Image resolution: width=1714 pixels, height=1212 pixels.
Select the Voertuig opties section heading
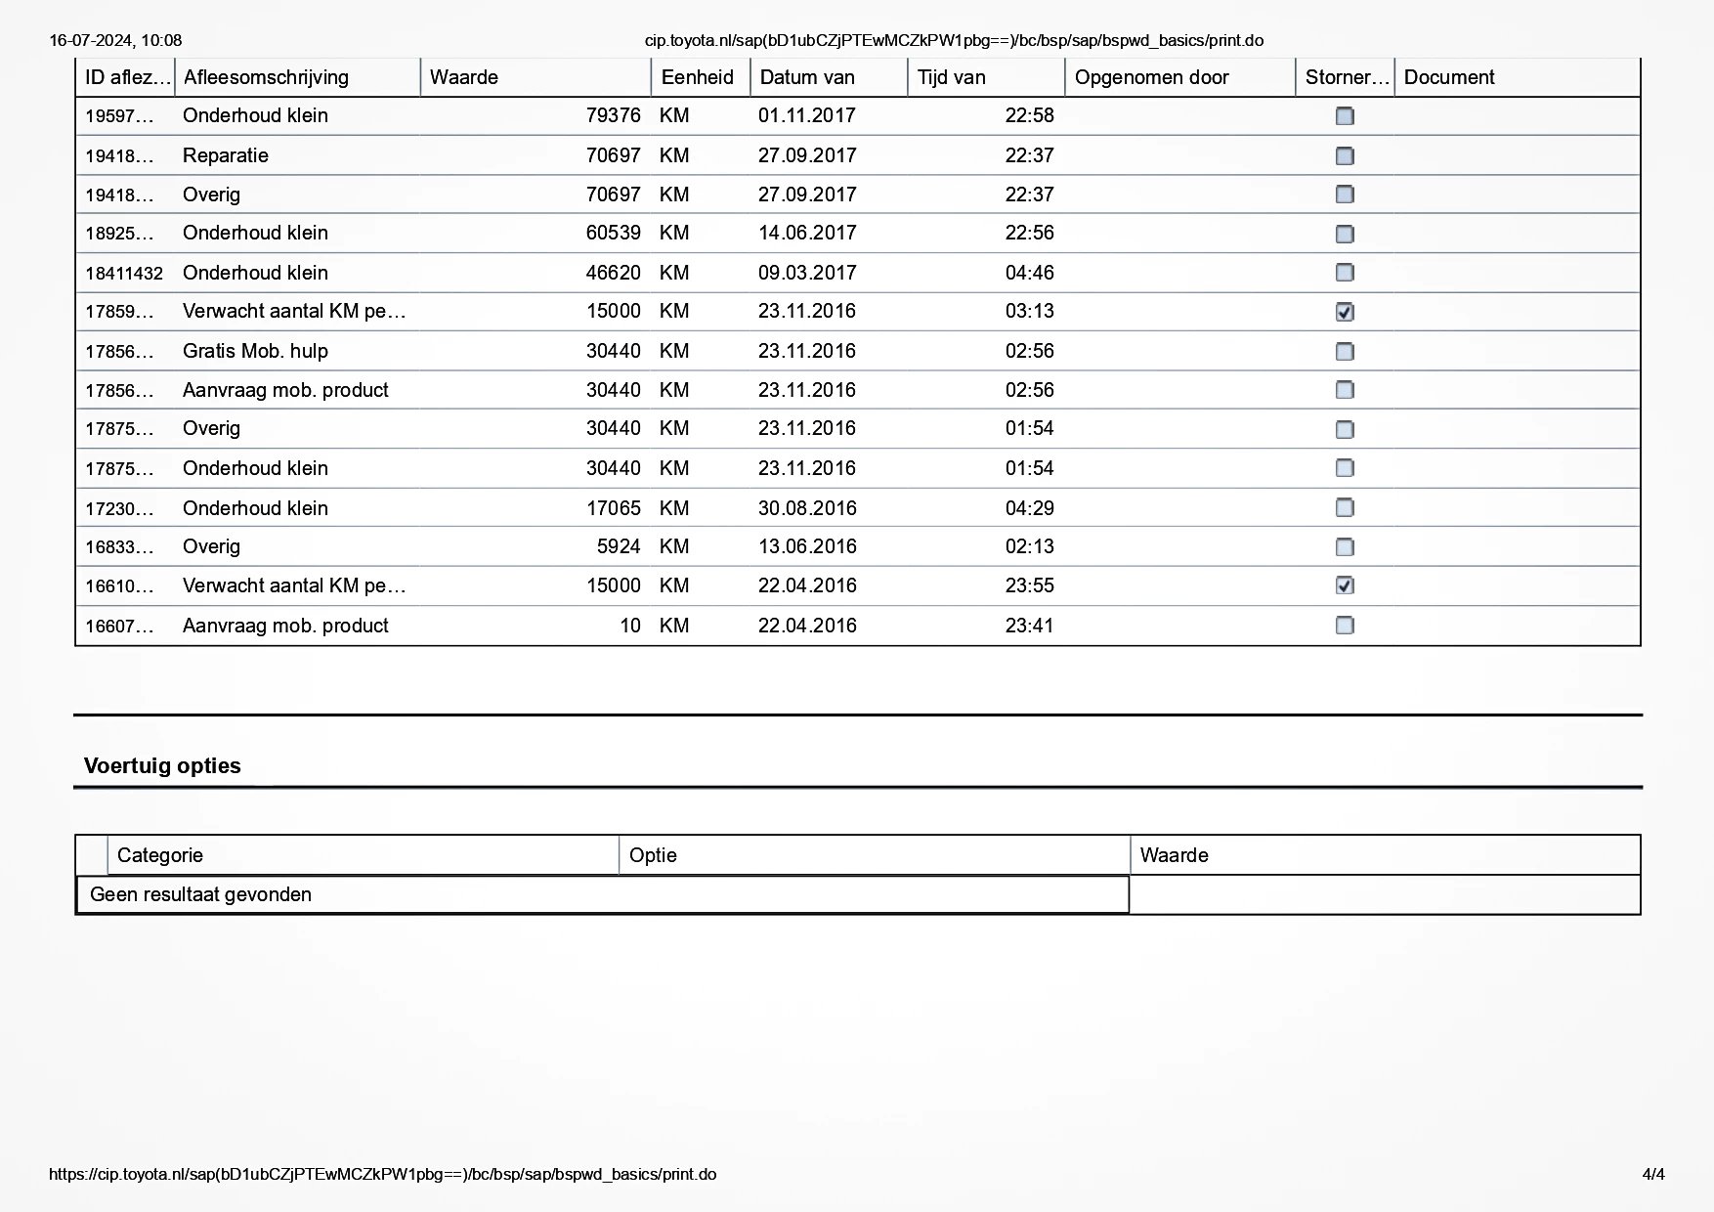click(162, 765)
